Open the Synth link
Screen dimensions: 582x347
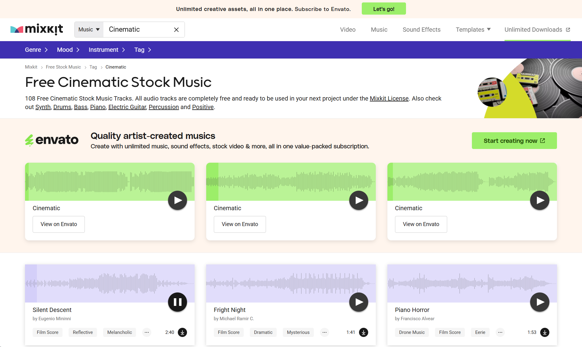tap(43, 107)
